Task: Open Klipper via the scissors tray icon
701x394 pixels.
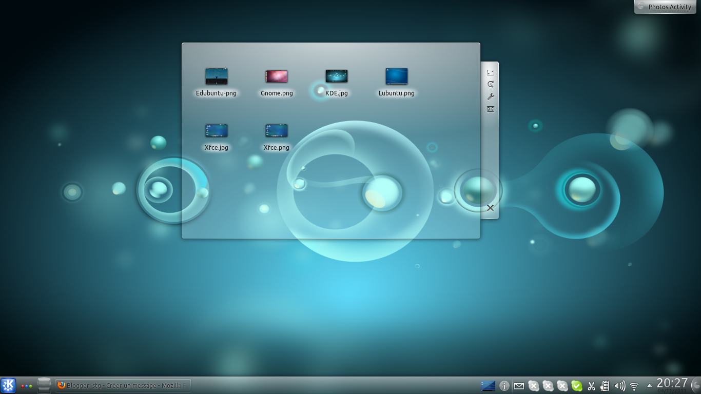Action: (x=591, y=385)
